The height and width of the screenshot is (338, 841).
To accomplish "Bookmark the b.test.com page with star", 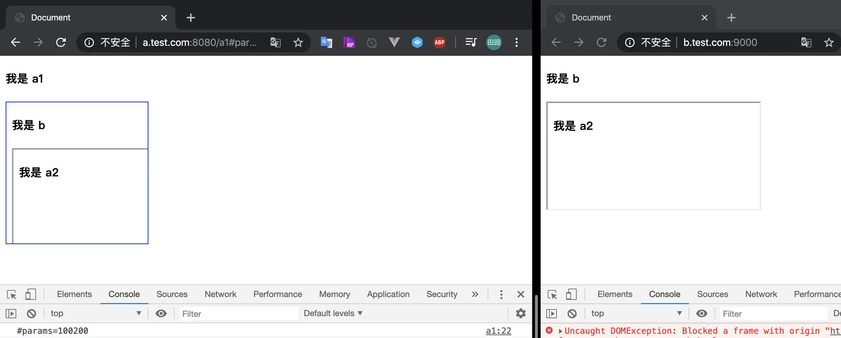I will pyautogui.click(x=829, y=43).
